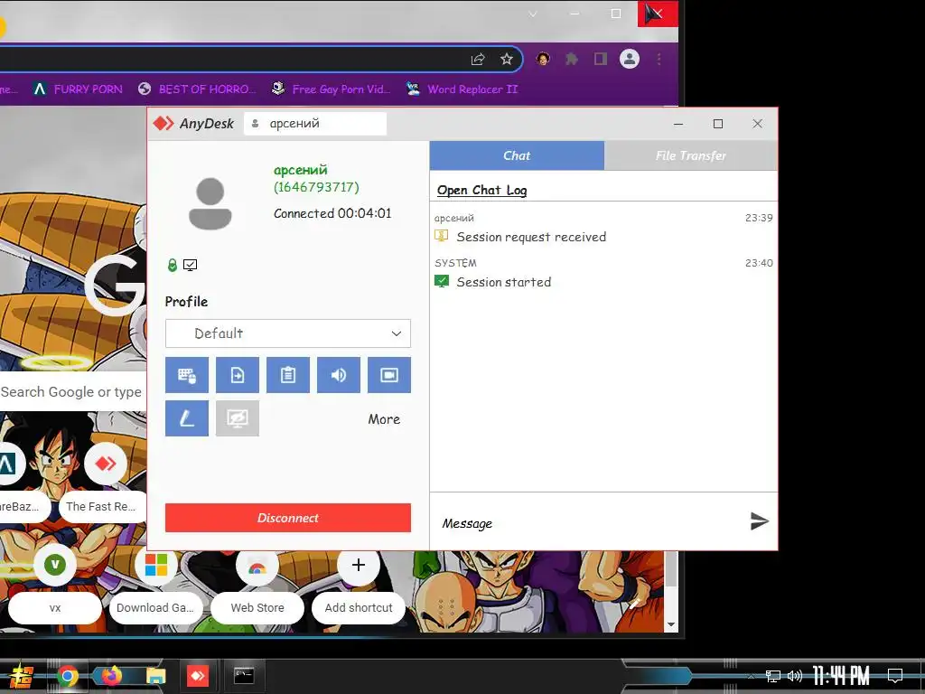Click network icon in system tray
This screenshot has width=925, height=694.
click(x=773, y=676)
